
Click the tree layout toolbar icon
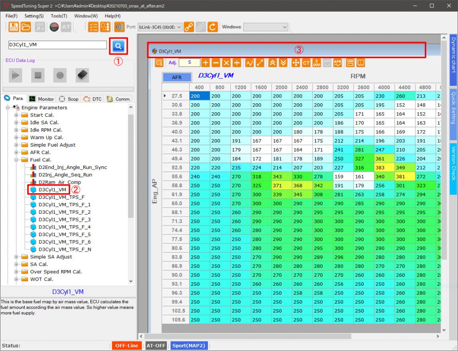pyautogui.click(x=105, y=27)
